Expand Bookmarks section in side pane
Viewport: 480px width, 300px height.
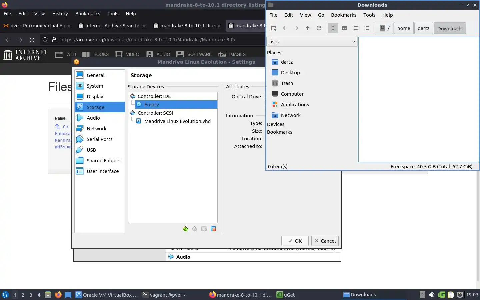pos(280,132)
